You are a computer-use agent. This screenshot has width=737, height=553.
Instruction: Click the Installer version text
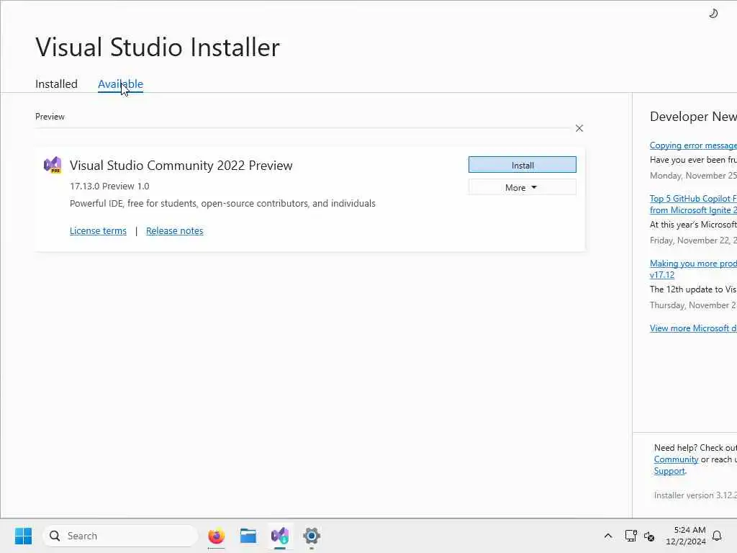[x=695, y=495]
